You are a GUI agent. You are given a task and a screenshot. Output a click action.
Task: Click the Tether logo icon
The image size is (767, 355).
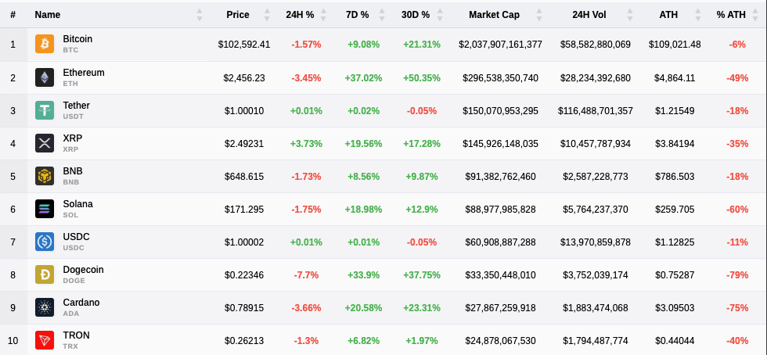pyautogui.click(x=45, y=110)
